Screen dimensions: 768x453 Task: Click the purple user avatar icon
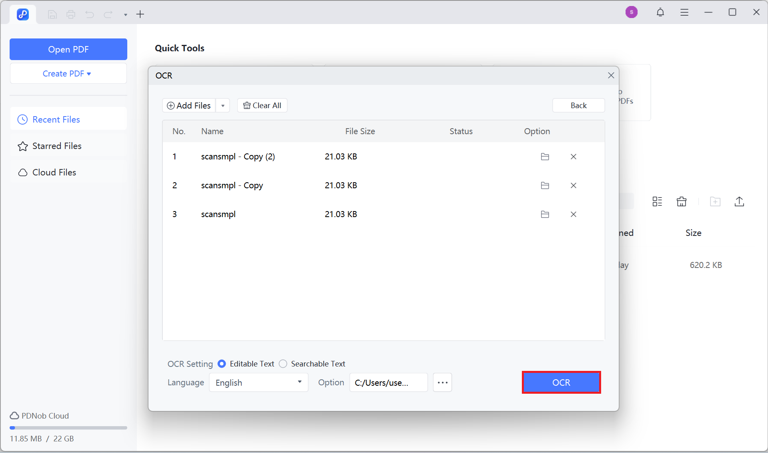tap(631, 12)
